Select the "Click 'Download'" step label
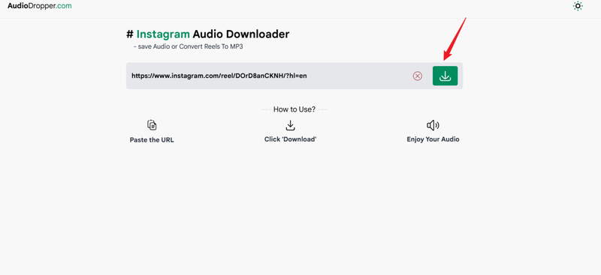Image resolution: width=601 pixels, height=275 pixels. [290, 139]
